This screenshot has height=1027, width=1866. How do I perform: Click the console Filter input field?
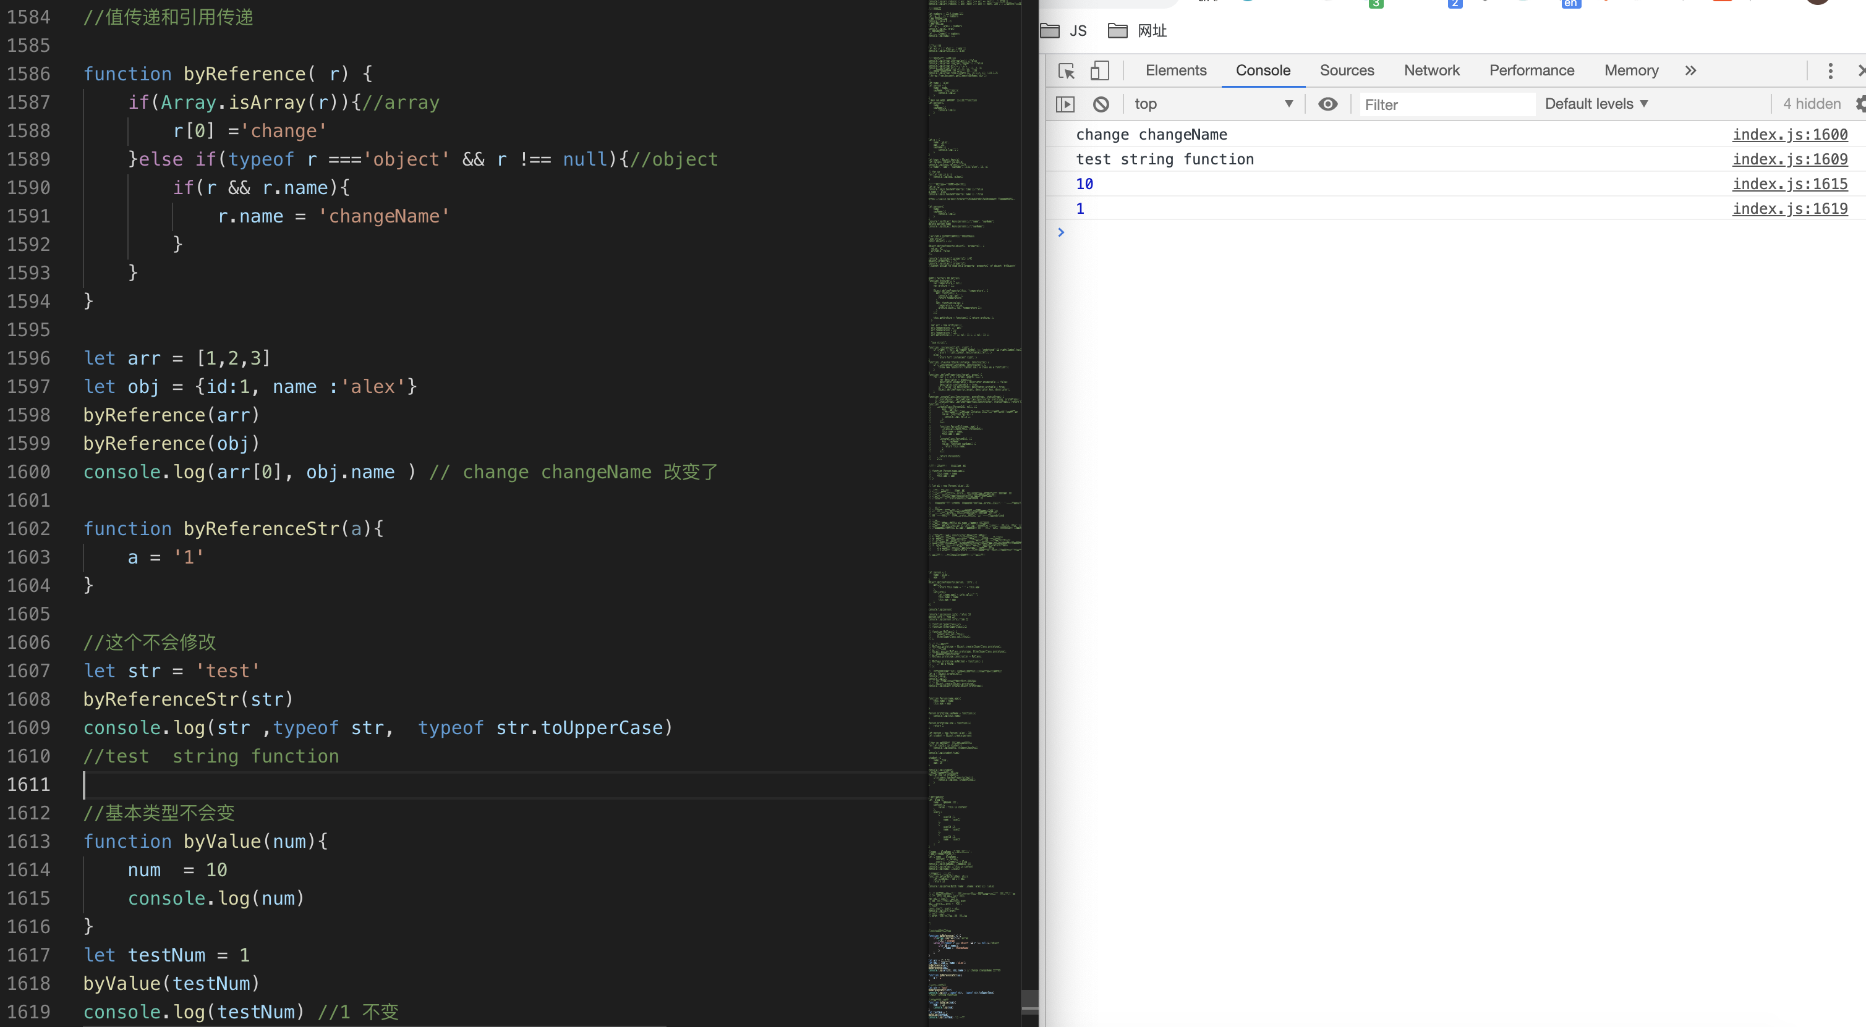pyautogui.click(x=1445, y=105)
